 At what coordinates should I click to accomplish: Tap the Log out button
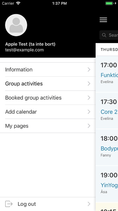click(48, 204)
